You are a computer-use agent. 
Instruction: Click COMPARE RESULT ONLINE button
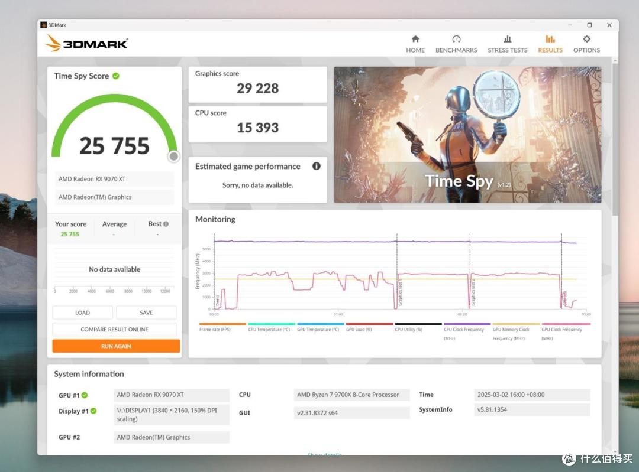[115, 329]
